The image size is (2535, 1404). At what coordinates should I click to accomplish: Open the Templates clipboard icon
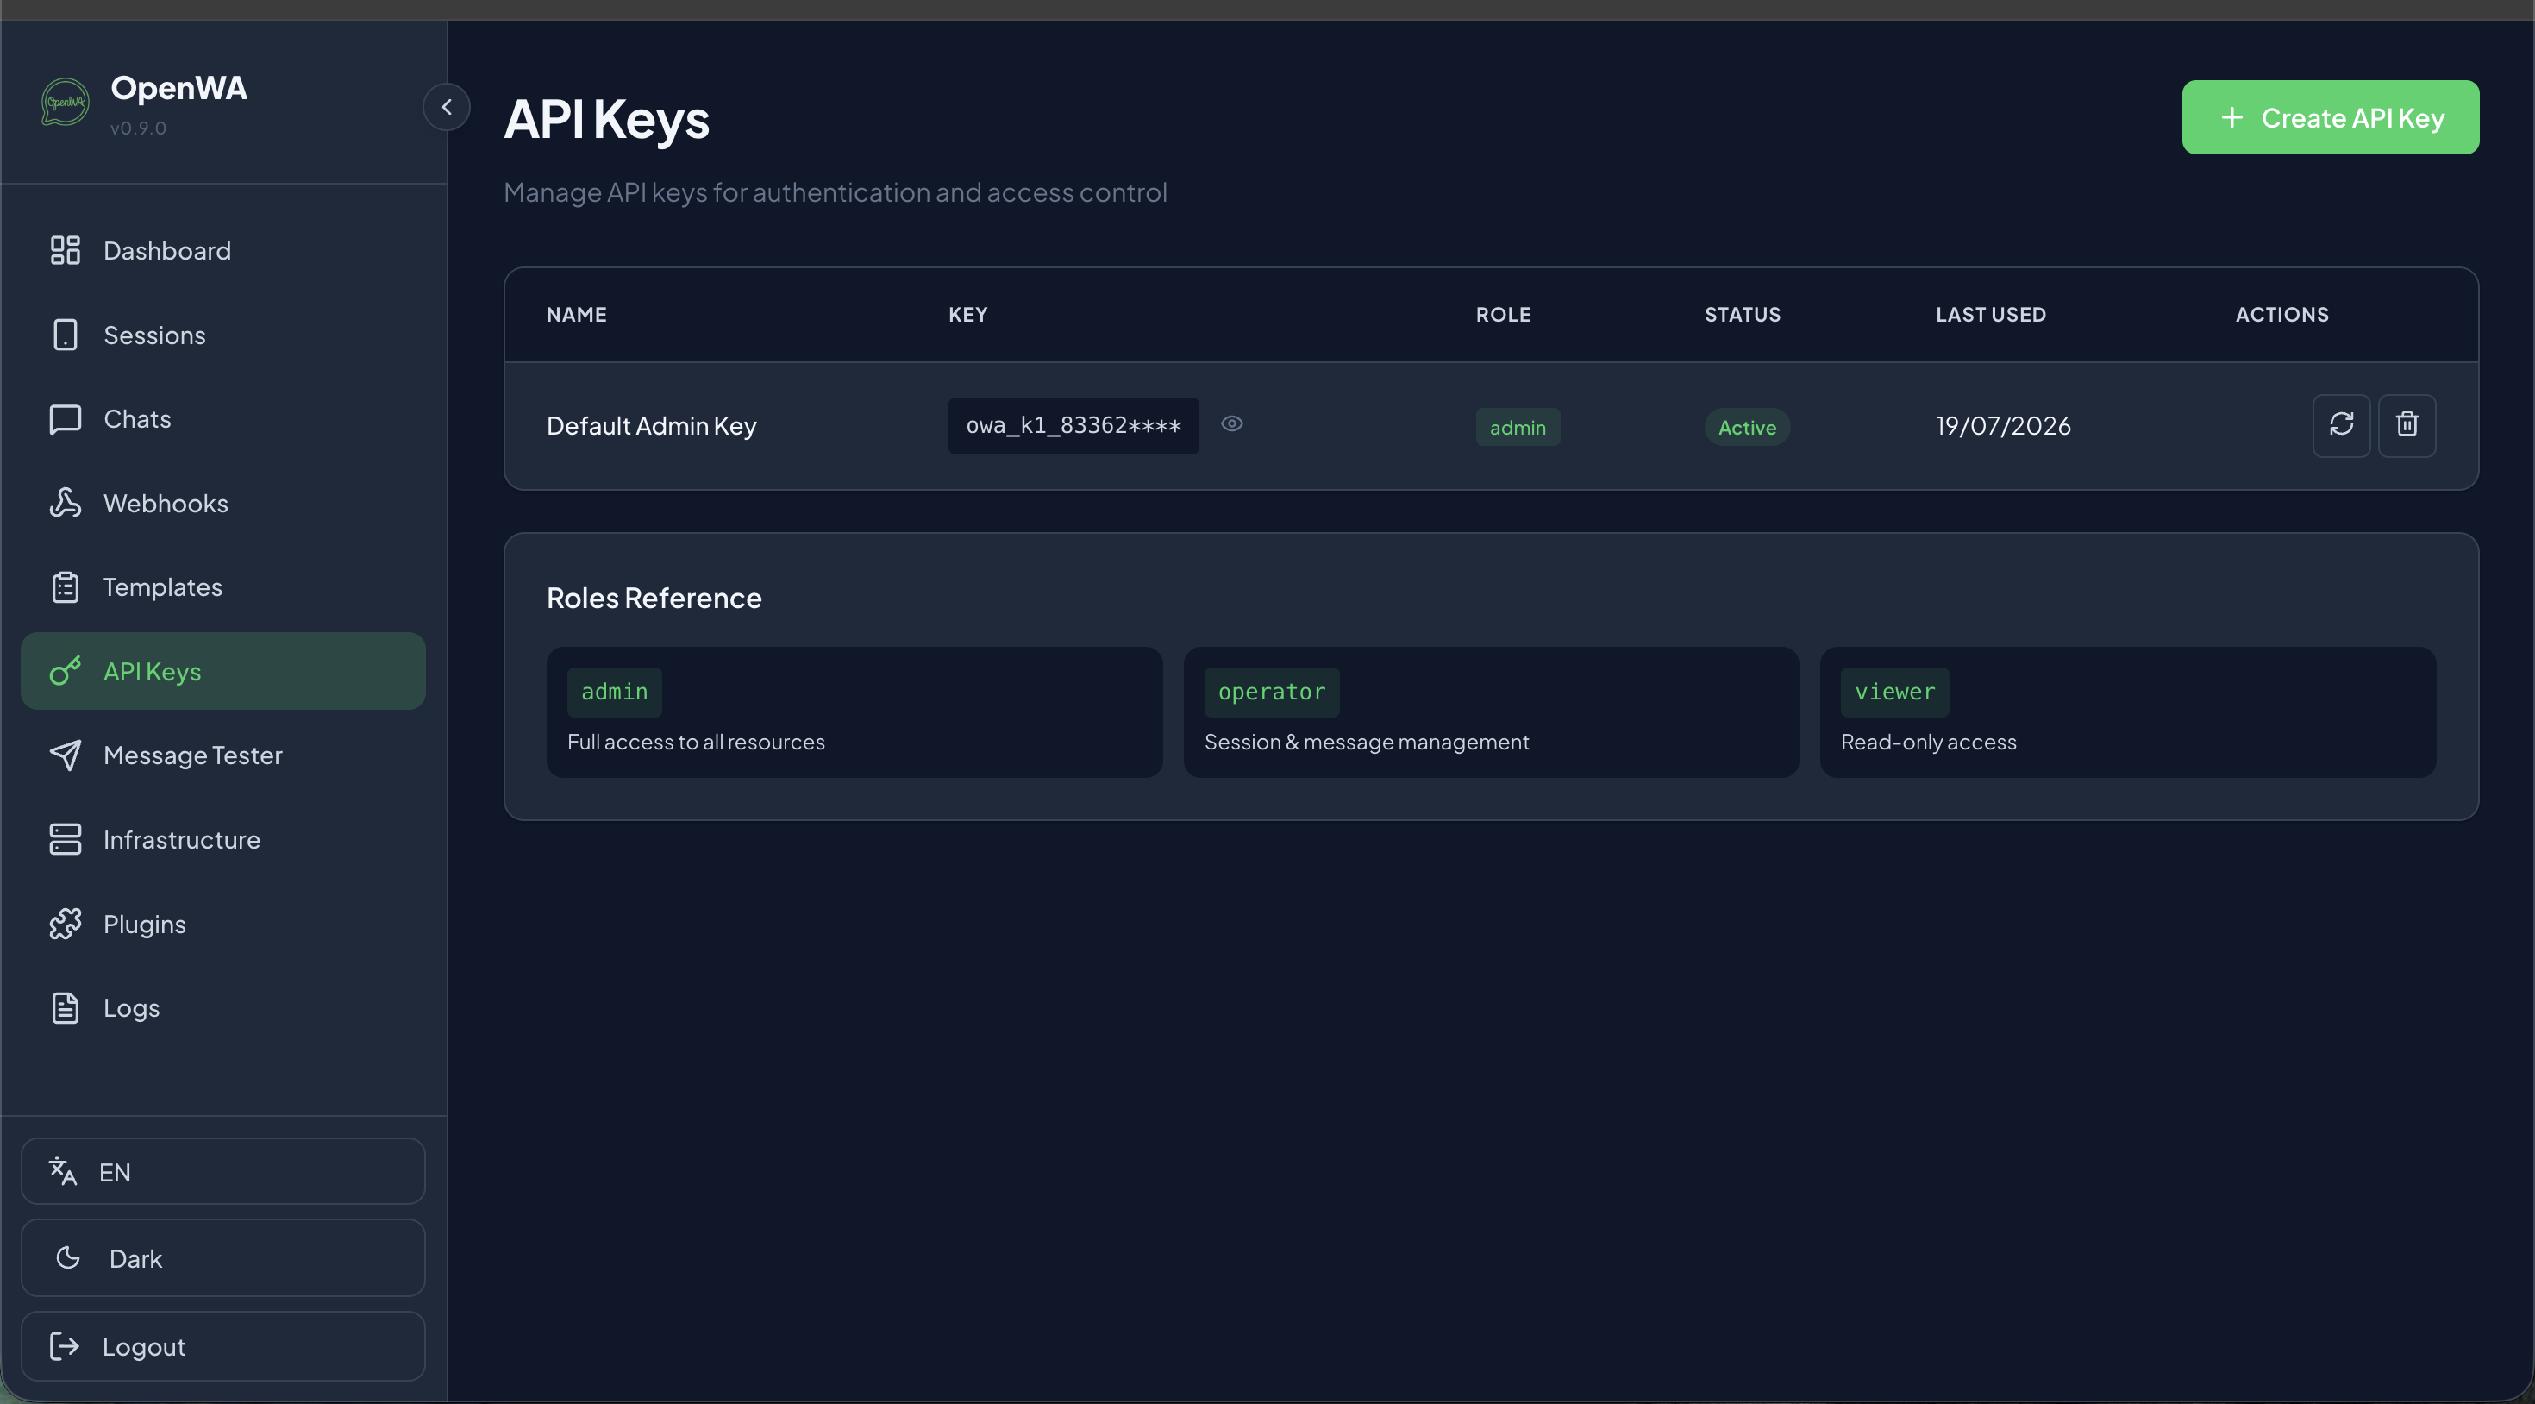click(x=65, y=588)
